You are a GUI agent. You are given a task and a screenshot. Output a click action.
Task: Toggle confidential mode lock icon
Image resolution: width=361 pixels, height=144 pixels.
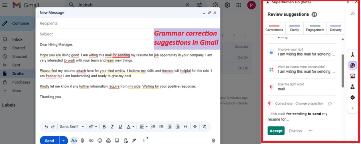tap(126, 140)
